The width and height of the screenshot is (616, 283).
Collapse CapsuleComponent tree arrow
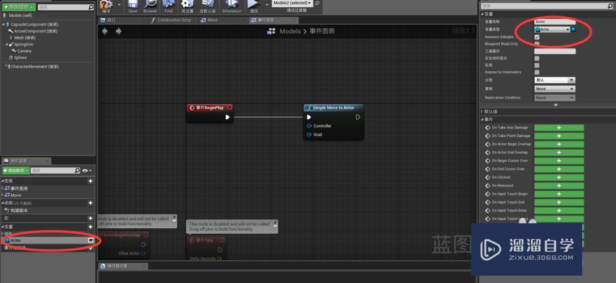(3, 25)
